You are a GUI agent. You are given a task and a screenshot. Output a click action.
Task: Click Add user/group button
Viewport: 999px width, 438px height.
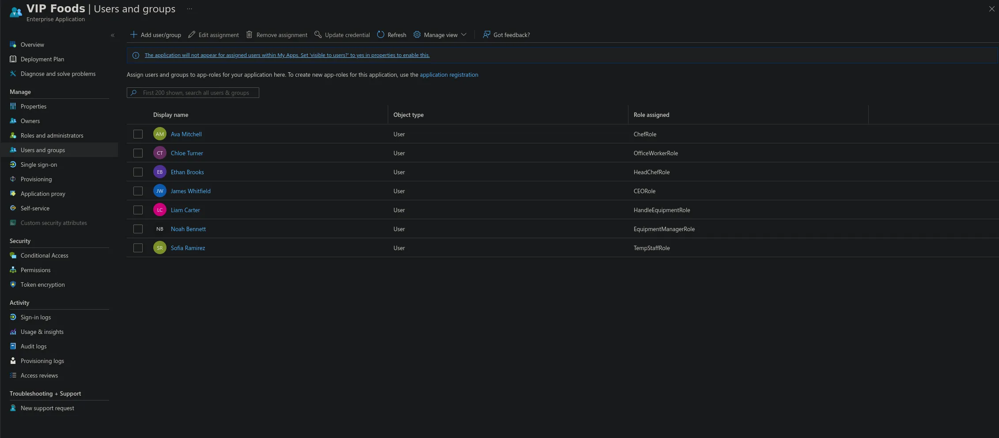coord(155,35)
